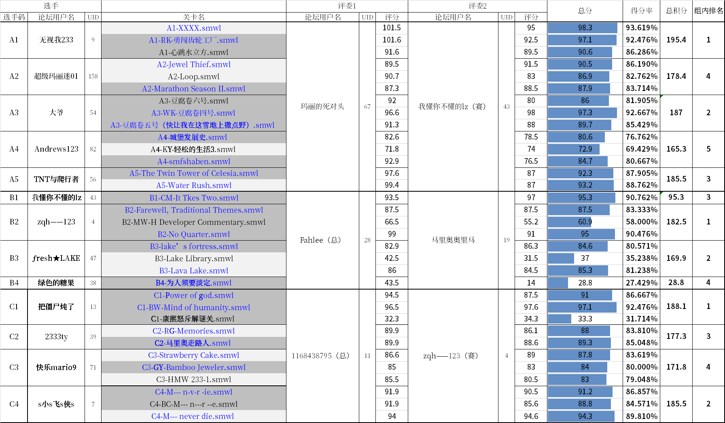Select the player cell TNT与爬行者
Screen dimensions: 725x423
[56, 179]
